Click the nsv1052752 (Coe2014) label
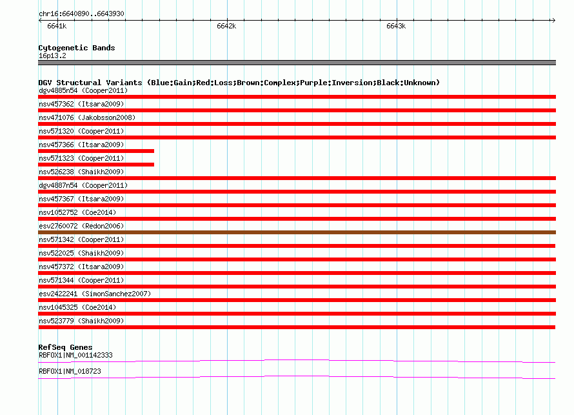 pyautogui.click(x=77, y=212)
